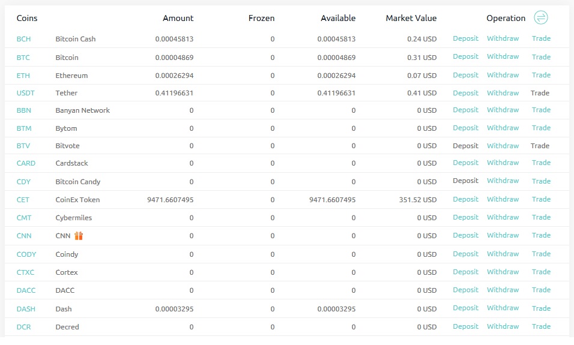Click Trade in the CNN row

pos(541,235)
